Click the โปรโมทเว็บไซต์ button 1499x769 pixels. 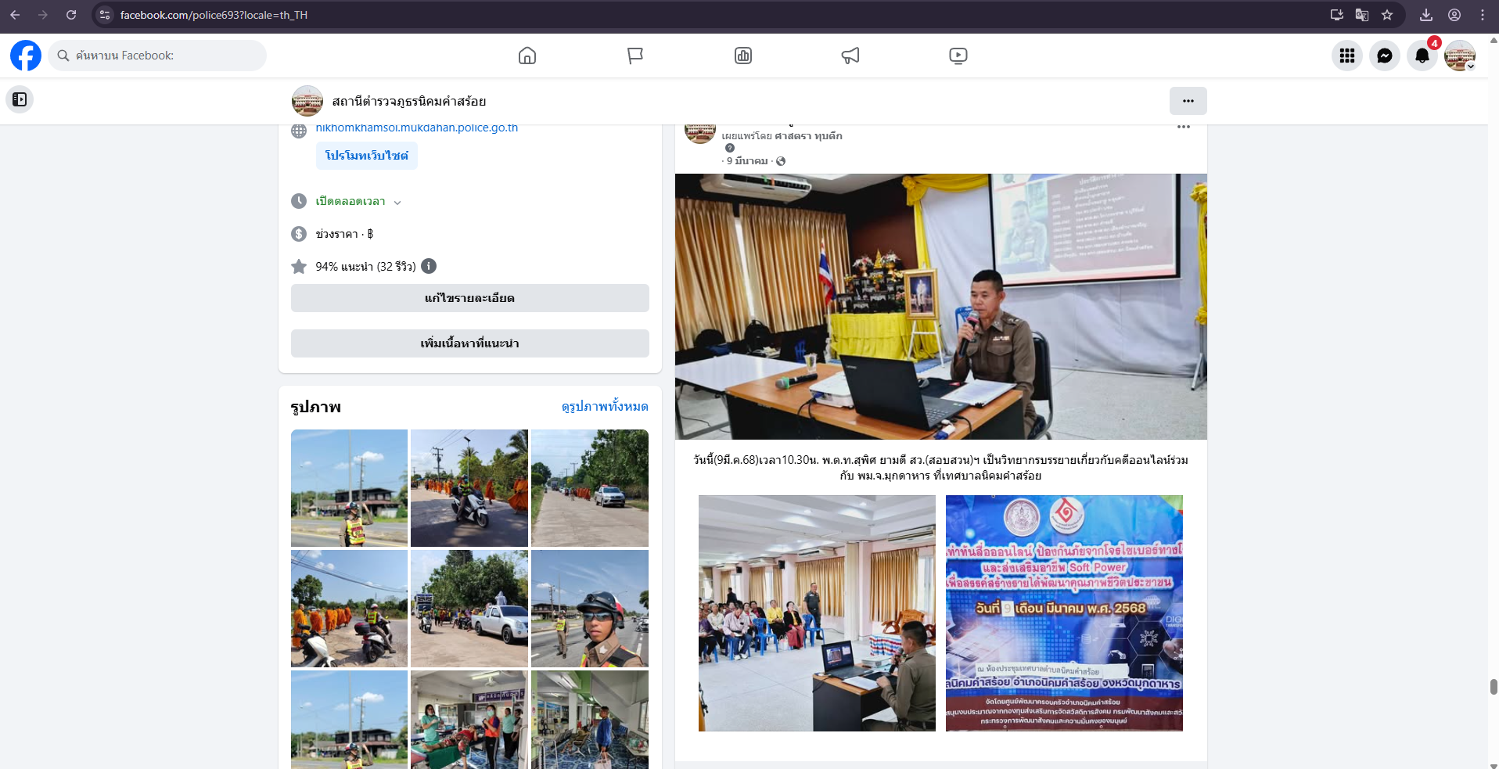pyautogui.click(x=366, y=156)
